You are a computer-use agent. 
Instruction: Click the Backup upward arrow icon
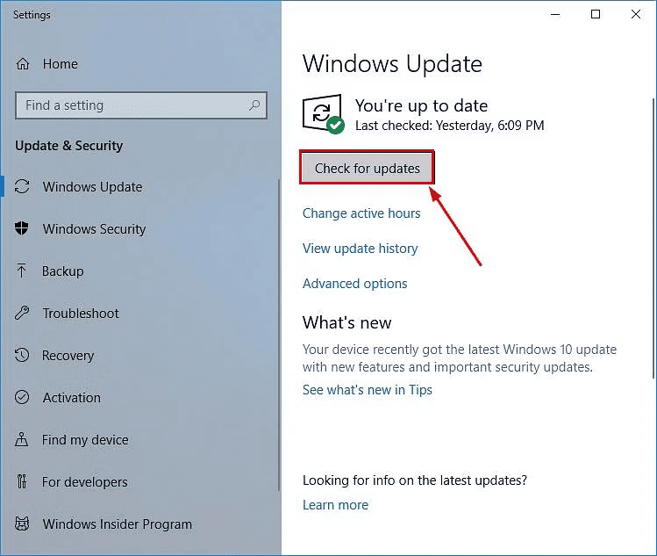tap(23, 271)
